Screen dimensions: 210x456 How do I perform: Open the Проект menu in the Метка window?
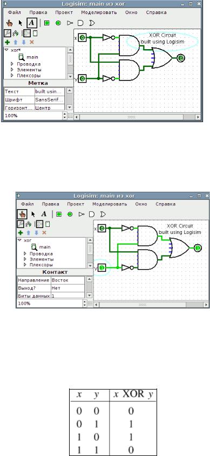(x=64, y=12)
